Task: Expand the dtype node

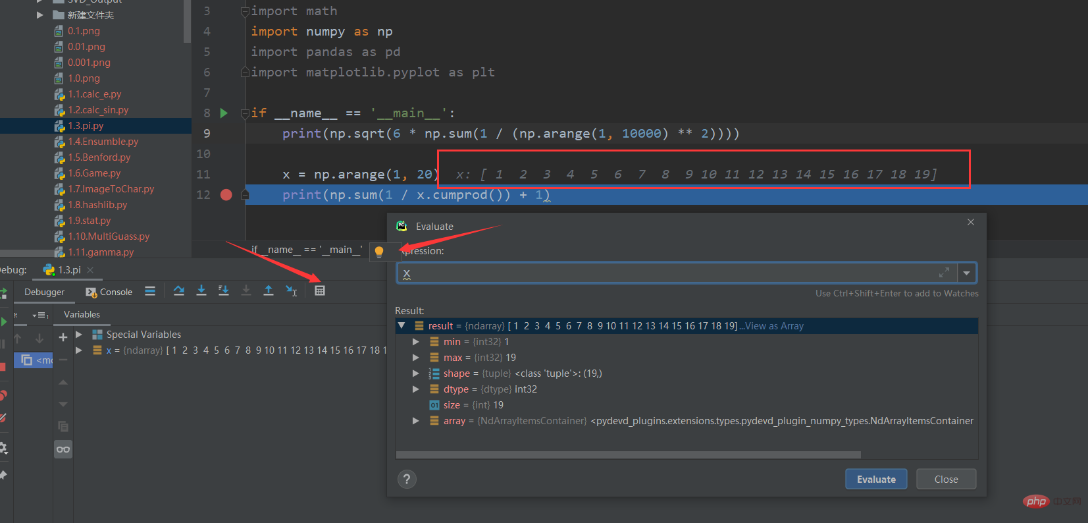Action: point(415,389)
